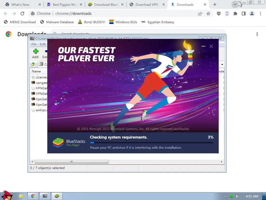Viewport: 266px width, 200px height.
Task: Switch to Chrome in the taskbar
Action: [x=33, y=196]
